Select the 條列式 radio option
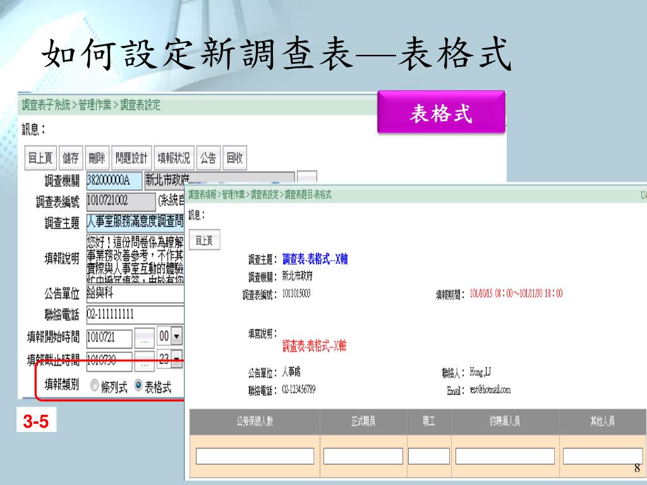647x485 pixels. (95, 385)
